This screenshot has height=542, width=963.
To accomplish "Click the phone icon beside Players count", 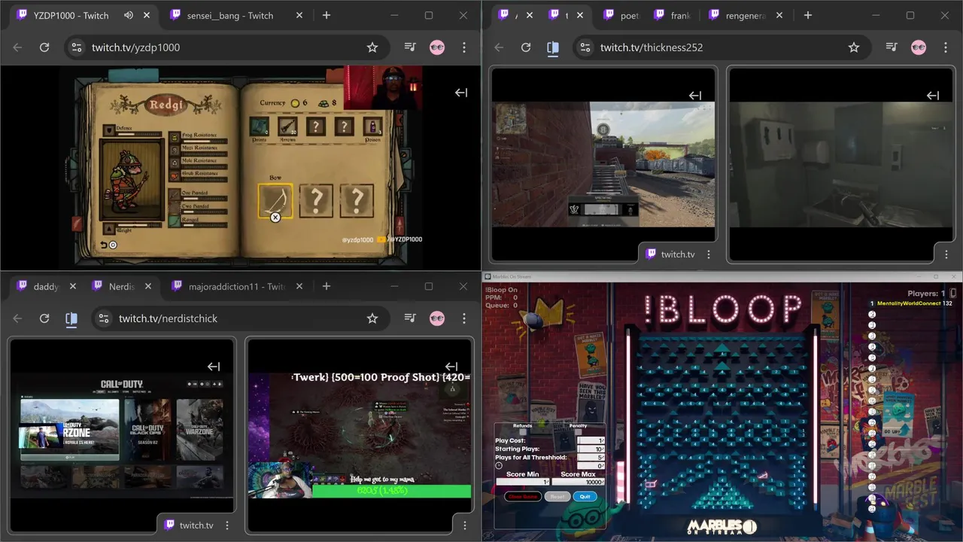I will 953,293.
